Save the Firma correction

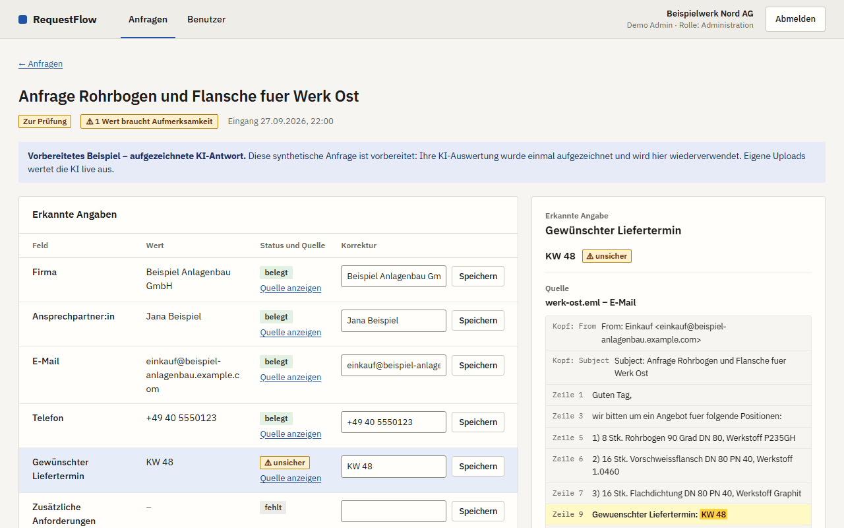pos(478,276)
